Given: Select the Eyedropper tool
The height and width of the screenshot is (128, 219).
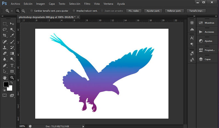Looking at the screenshot, I should pyautogui.click(x=12, y=35).
